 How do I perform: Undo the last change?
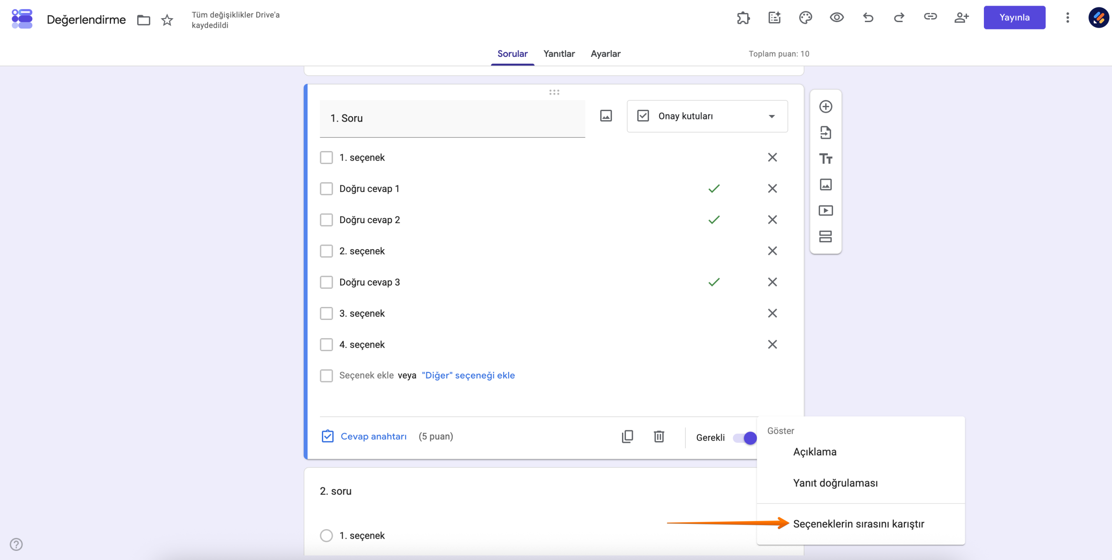point(868,18)
